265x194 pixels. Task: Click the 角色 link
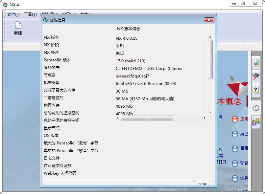(x=244, y=134)
